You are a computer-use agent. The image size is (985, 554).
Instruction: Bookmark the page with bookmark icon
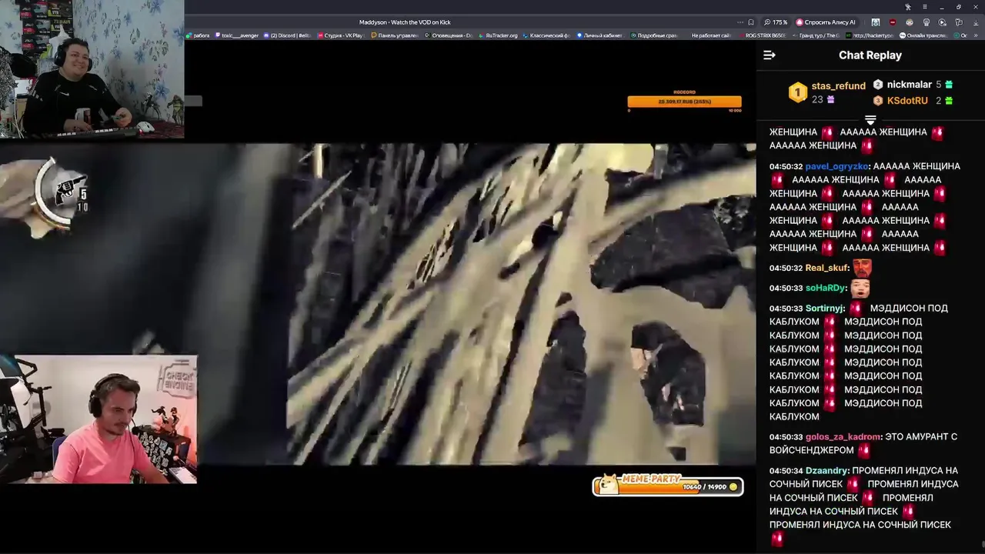pyautogui.click(x=751, y=22)
